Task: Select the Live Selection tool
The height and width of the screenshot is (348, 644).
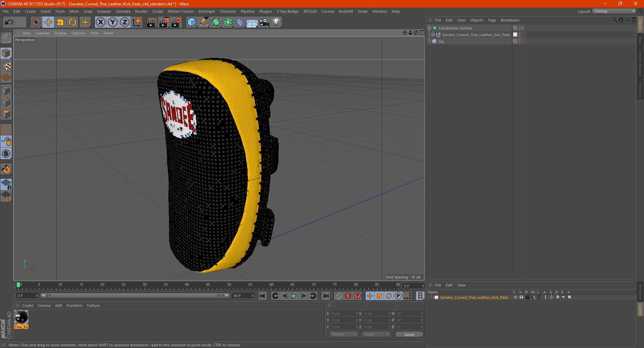Action: tap(36, 22)
